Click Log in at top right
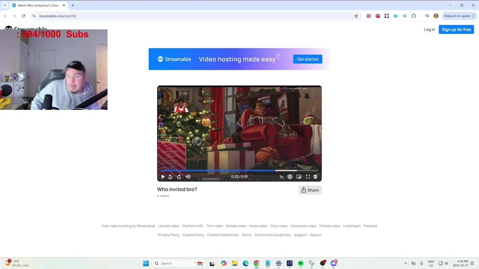 coord(429,30)
